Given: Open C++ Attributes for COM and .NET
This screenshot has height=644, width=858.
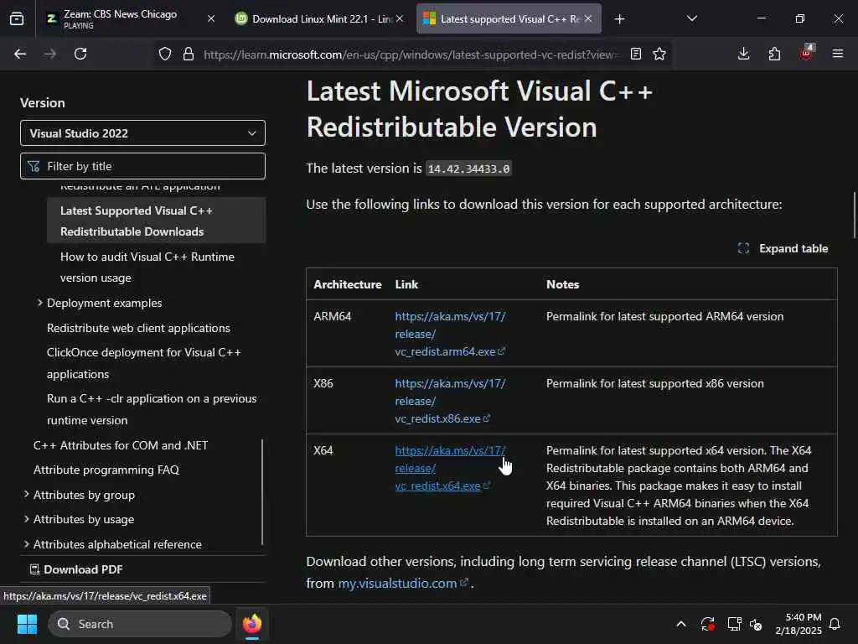Looking at the screenshot, I should point(121,445).
